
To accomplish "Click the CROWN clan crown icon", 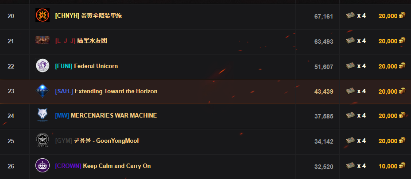I will tap(43, 165).
